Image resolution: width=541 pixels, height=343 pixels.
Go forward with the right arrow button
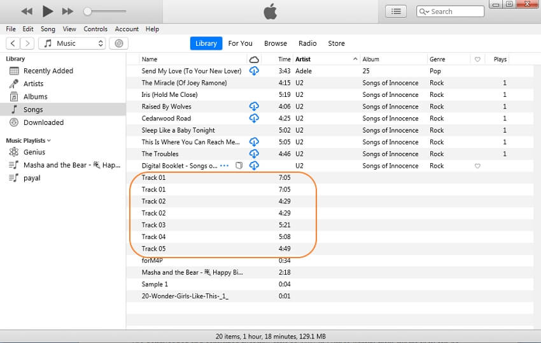[x=27, y=43]
